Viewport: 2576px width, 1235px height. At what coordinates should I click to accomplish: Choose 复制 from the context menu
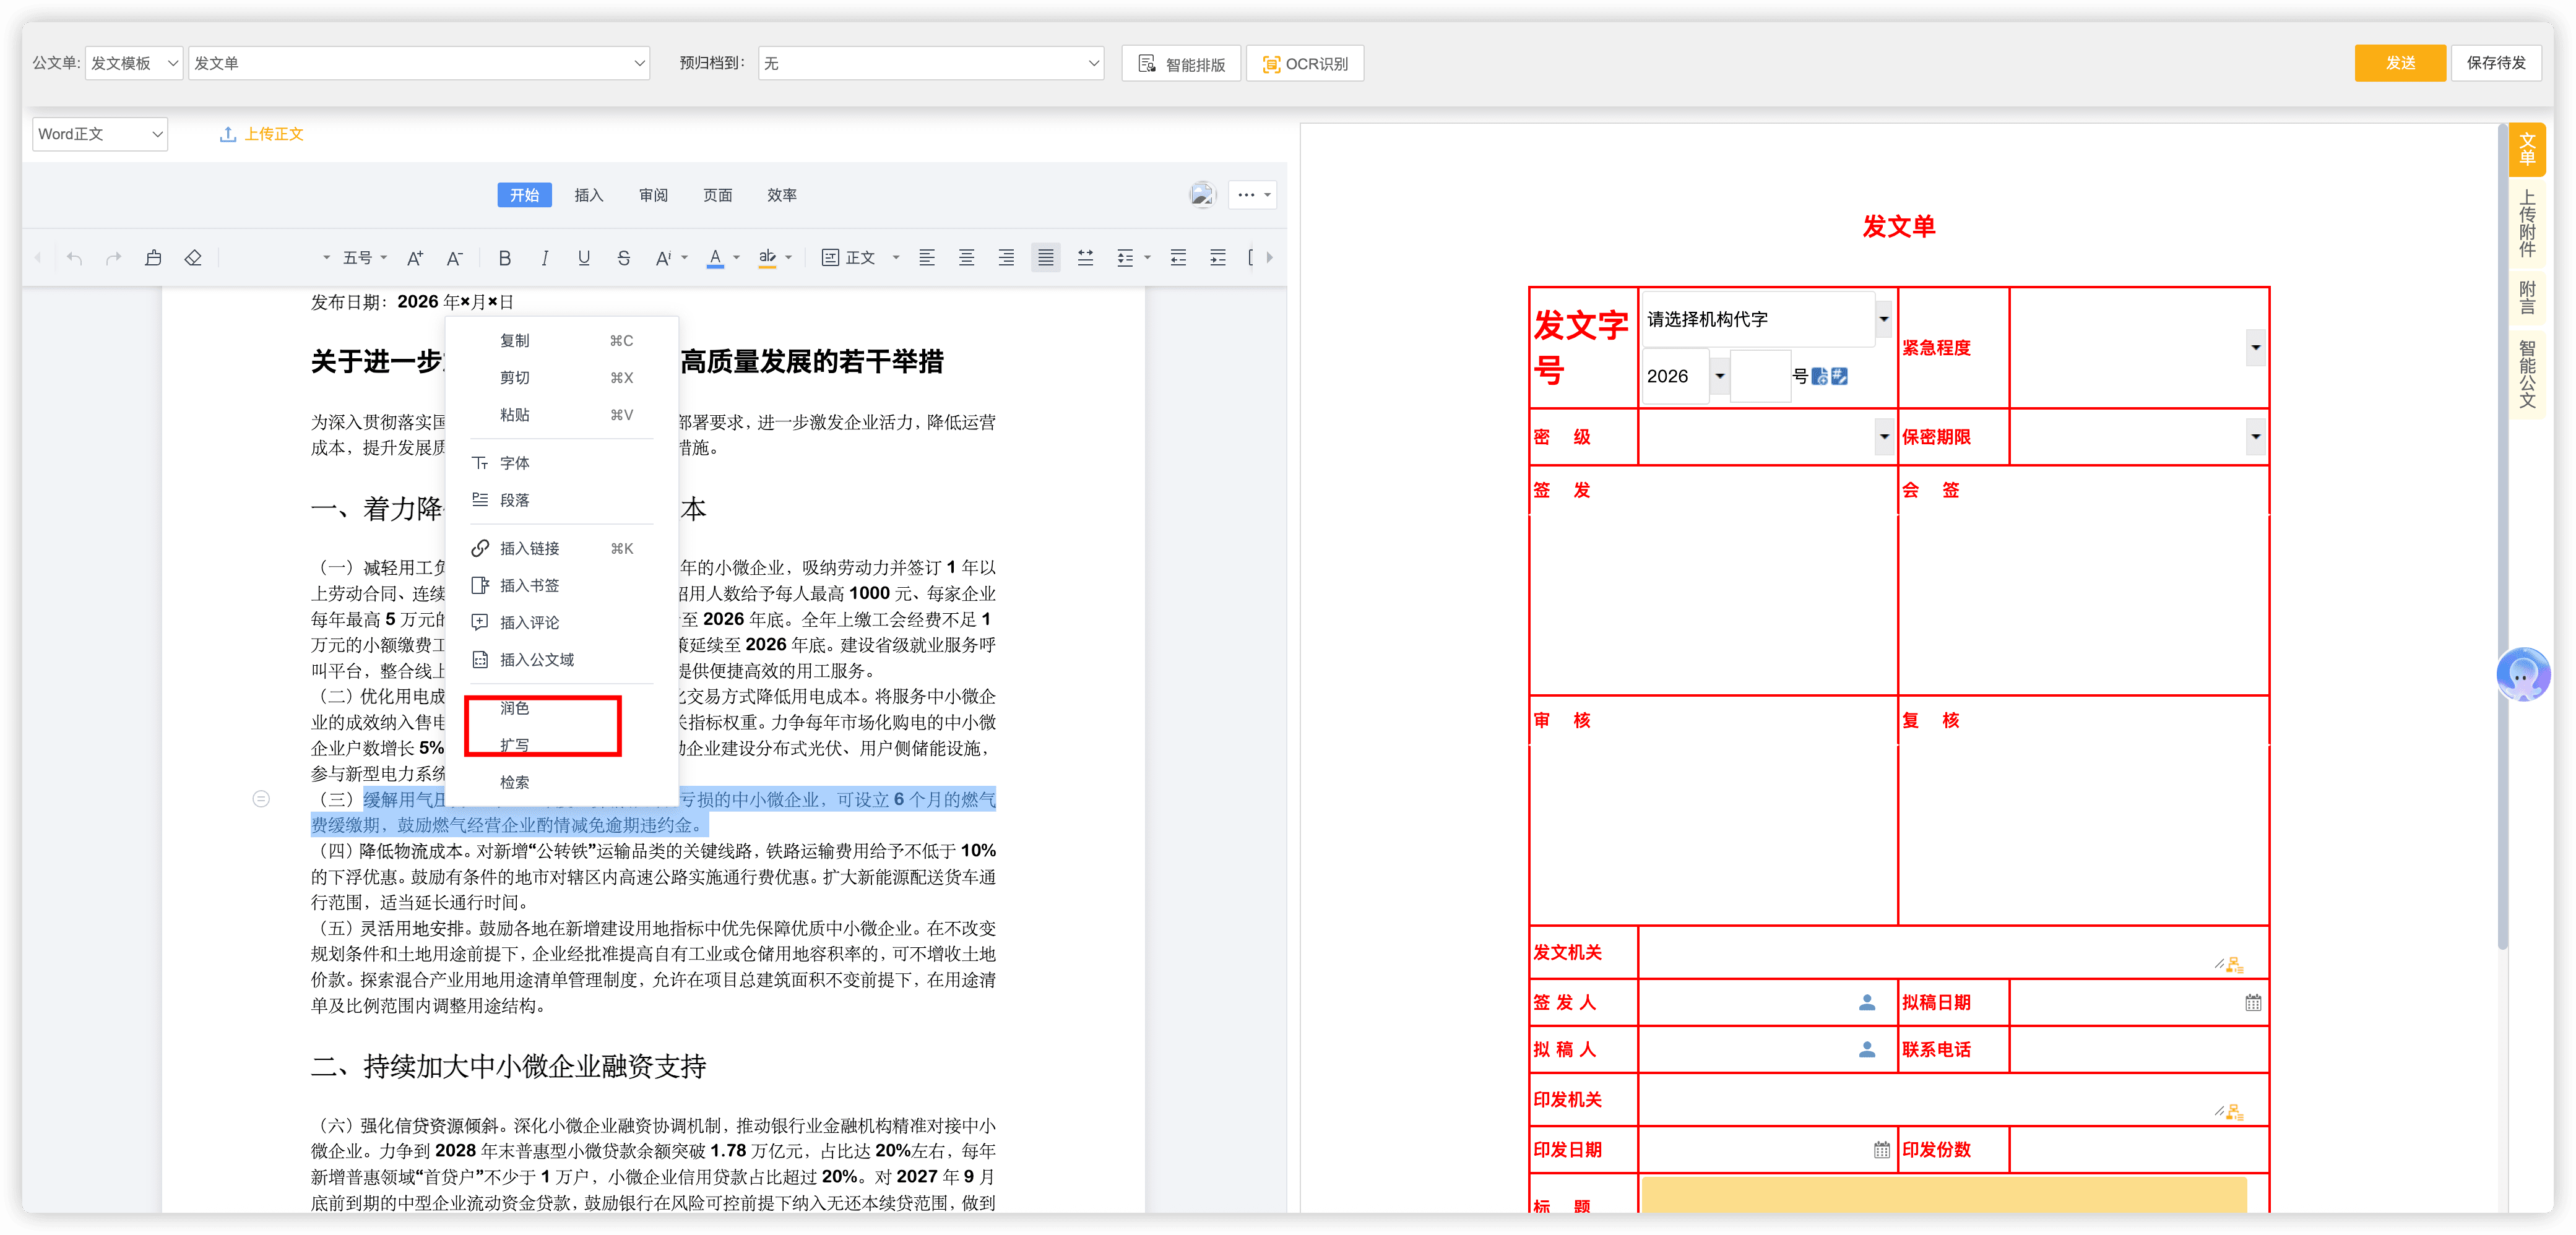click(x=561, y=341)
